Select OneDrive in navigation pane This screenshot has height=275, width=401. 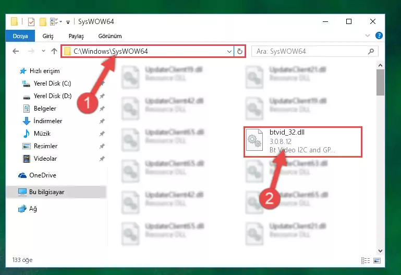pos(42,175)
